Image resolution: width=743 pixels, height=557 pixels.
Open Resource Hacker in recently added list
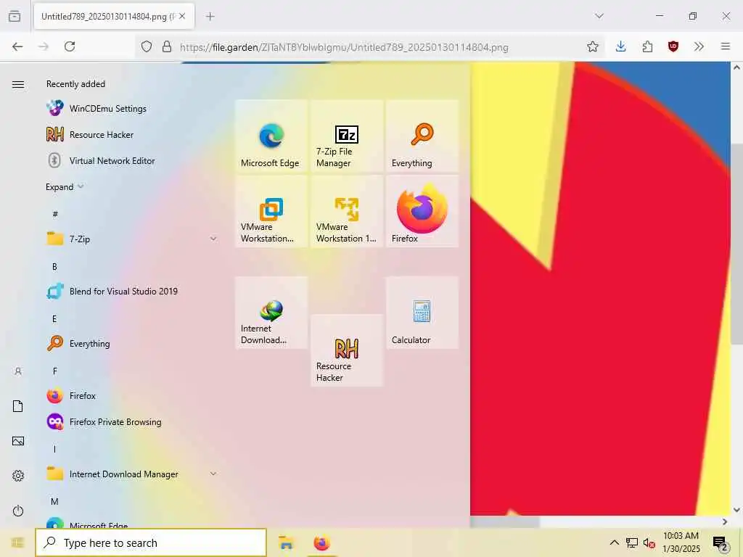(132, 134)
